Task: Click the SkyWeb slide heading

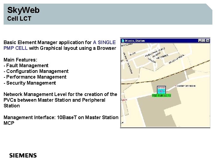Action: pyautogui.click(x=23, y=10)
